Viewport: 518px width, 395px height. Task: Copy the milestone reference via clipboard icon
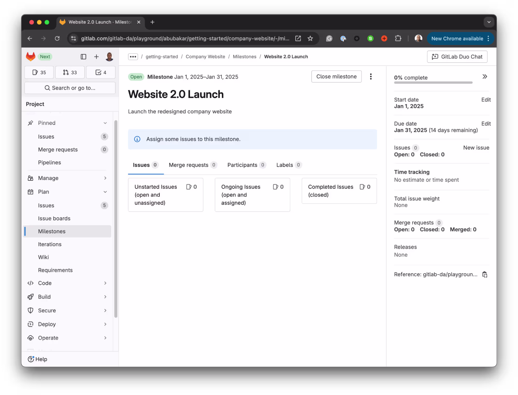point(485,274)
